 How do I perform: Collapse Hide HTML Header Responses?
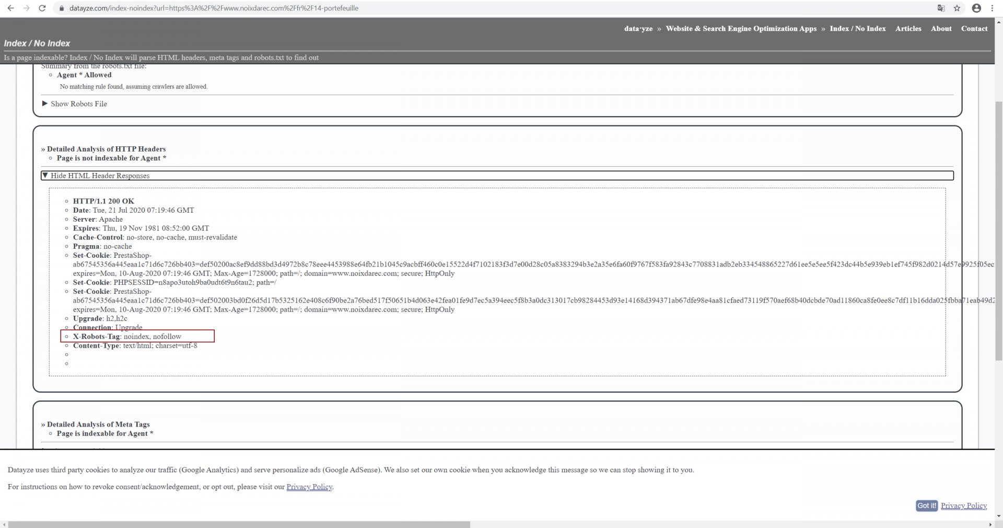pyautogui.click(x=497, y=176)
